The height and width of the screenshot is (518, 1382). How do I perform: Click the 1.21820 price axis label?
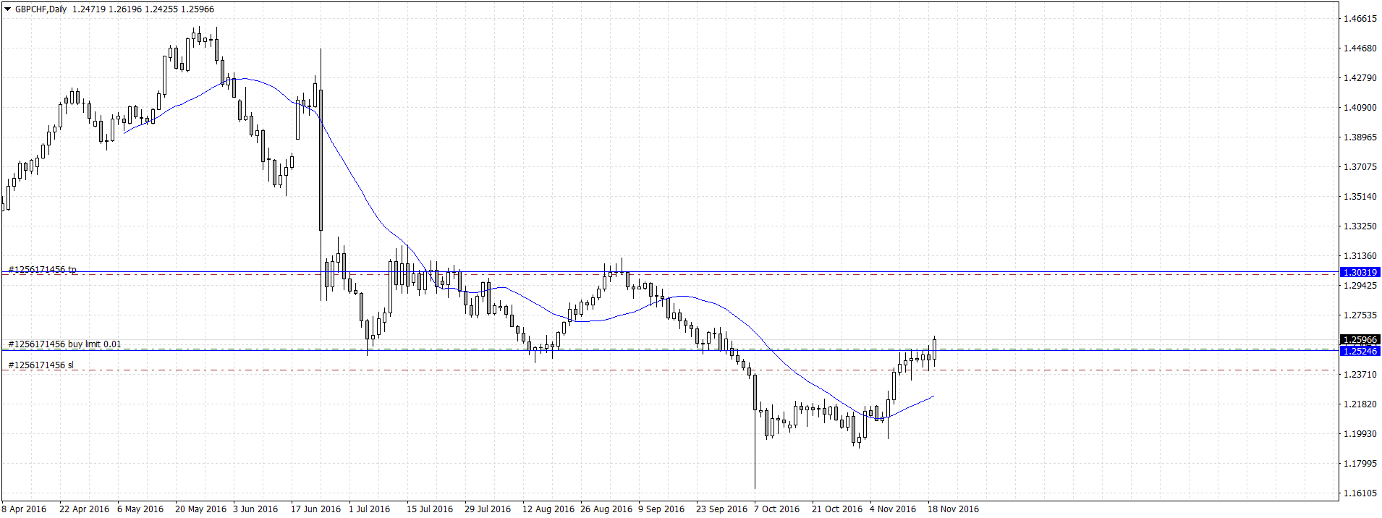click(1360, 404)
